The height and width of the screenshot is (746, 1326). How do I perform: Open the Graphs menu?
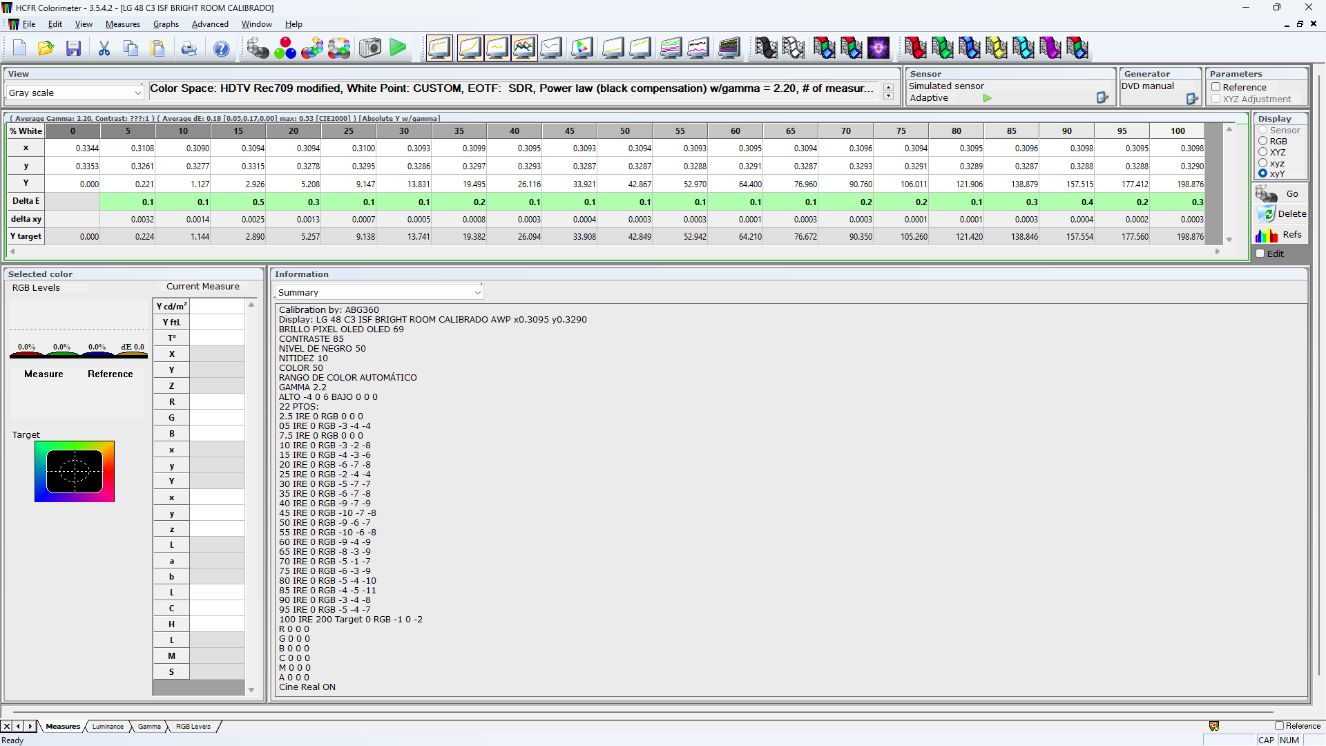point(166,24)
